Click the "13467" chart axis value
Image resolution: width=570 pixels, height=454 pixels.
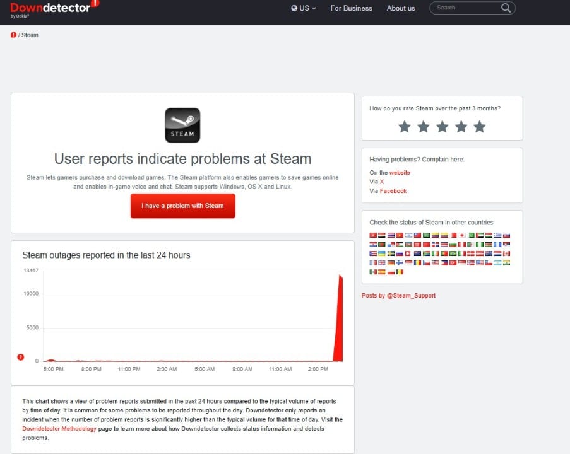31,271
